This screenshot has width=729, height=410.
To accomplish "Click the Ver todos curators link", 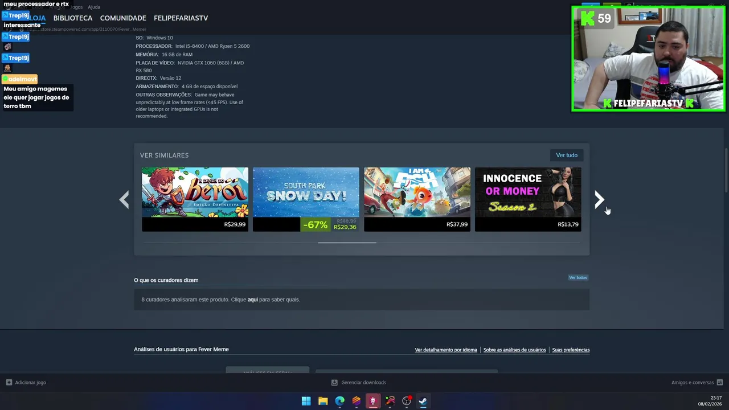I will [x=578, y=278].
